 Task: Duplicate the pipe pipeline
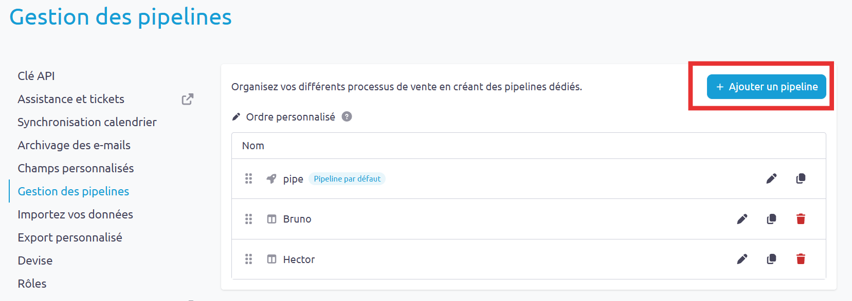tap(801, 178)
